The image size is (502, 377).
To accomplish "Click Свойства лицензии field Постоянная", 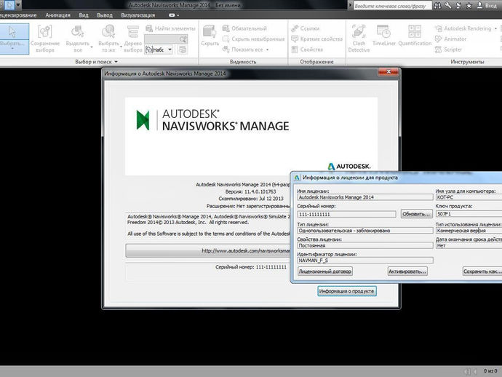I will point(365,246).
